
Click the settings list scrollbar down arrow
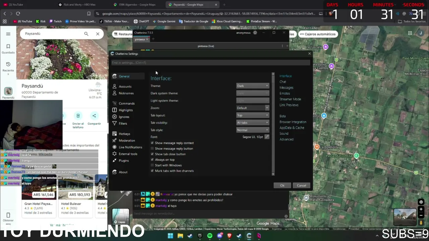[x=273, y=174]
